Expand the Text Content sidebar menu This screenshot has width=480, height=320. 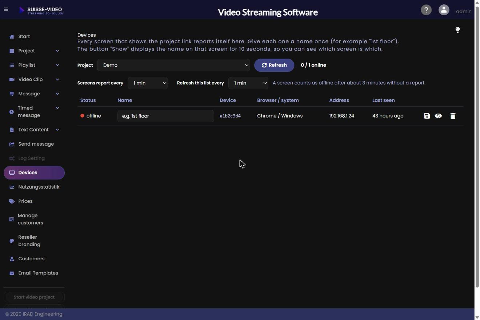coord(34,130)
